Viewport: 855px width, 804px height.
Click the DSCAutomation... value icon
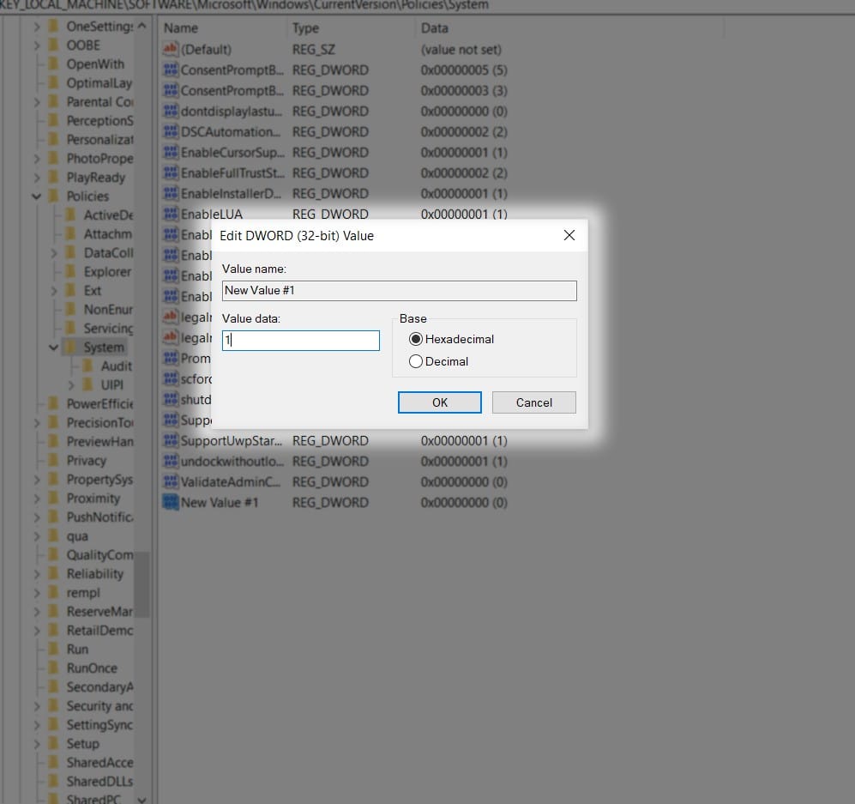171,131
